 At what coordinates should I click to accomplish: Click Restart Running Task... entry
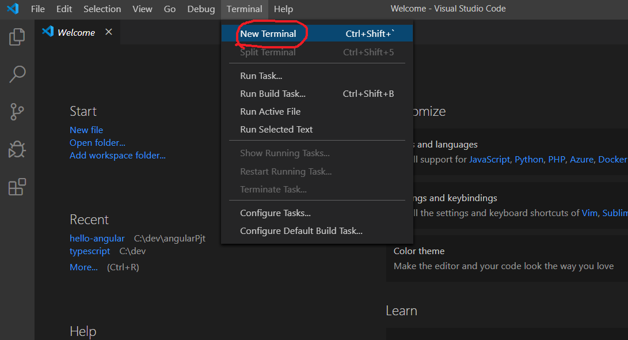317,171
